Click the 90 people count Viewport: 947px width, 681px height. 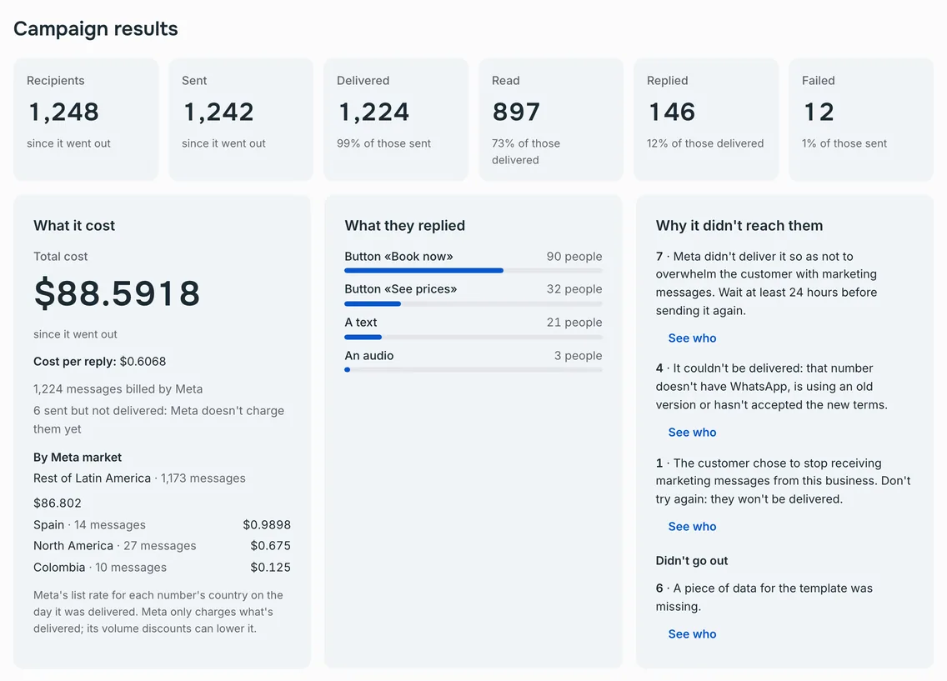pyautogui.click(x=574, y=257)
